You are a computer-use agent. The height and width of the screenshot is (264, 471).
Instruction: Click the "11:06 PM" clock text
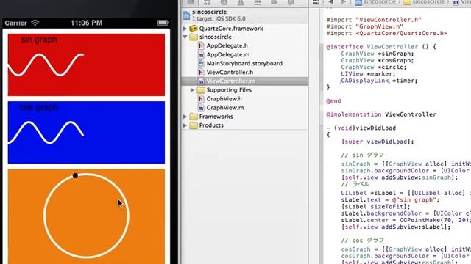[87, 23]
